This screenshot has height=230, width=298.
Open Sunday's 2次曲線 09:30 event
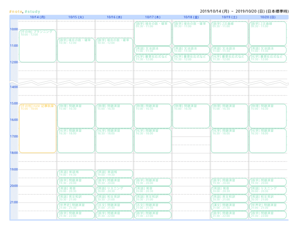tap(268, 33)
